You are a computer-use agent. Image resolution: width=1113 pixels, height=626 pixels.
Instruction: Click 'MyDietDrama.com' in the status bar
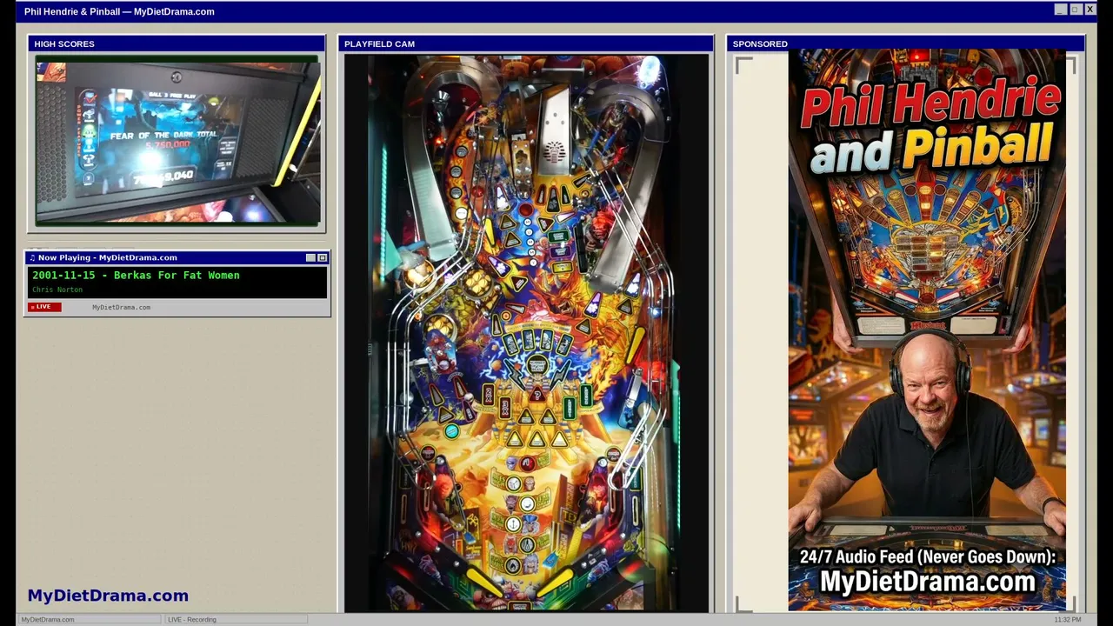48,619
